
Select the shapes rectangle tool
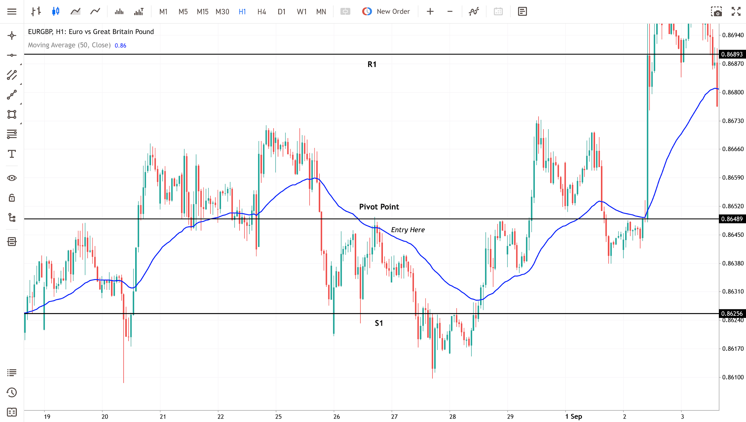pyautogui.click(x=12, y=115)
